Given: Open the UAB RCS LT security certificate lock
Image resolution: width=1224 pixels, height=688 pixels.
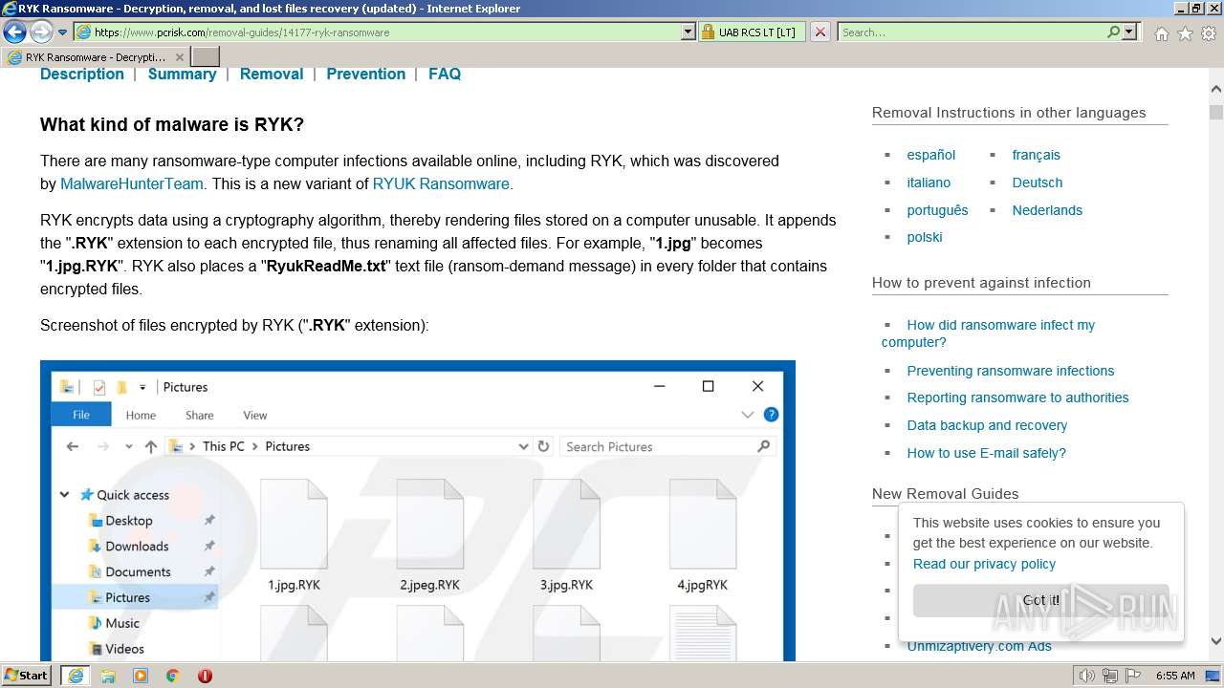Looking at the screenshot, I should pos(753,32).
